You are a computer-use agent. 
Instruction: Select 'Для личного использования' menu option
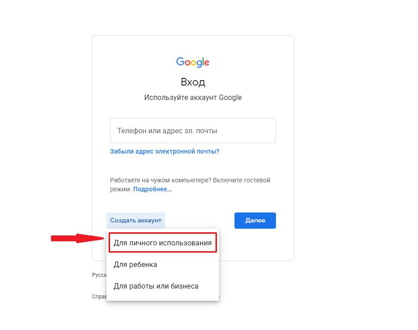[162, 243]
